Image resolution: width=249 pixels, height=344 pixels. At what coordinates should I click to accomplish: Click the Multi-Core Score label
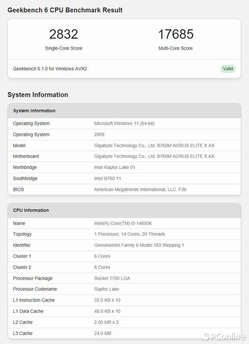[x=176, y=48]
